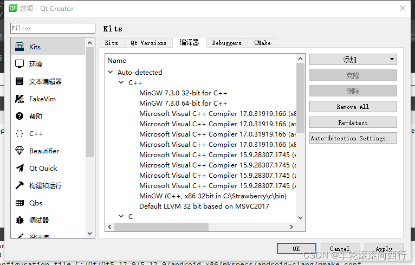The image size is (415, 265).
Task: Open the 文本编辑器 text editor settings icon
Action: point(20,81)
